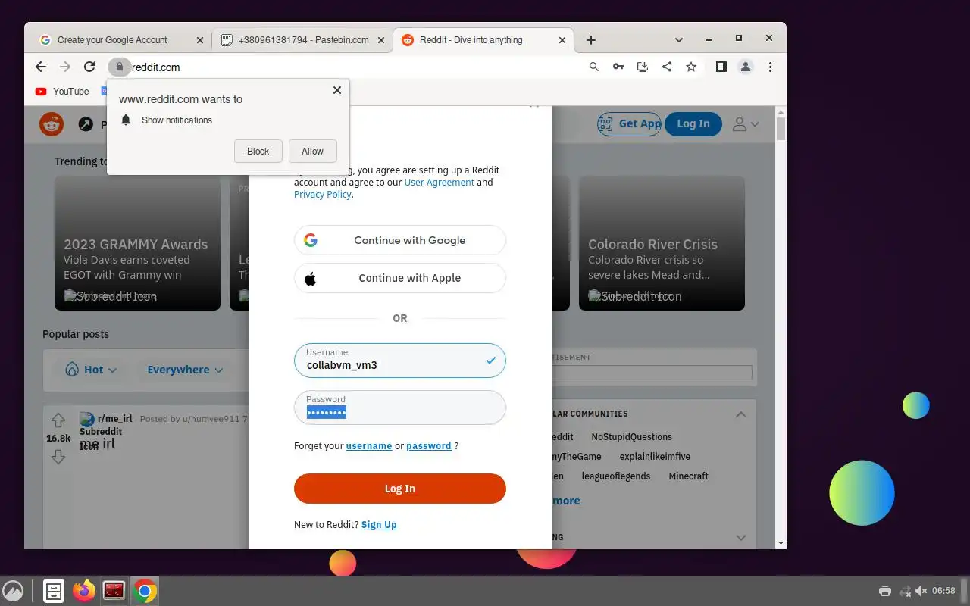Screen dimensions: 970x606
Task: Click the browser Back arrow
Action: tap(41, 67)
